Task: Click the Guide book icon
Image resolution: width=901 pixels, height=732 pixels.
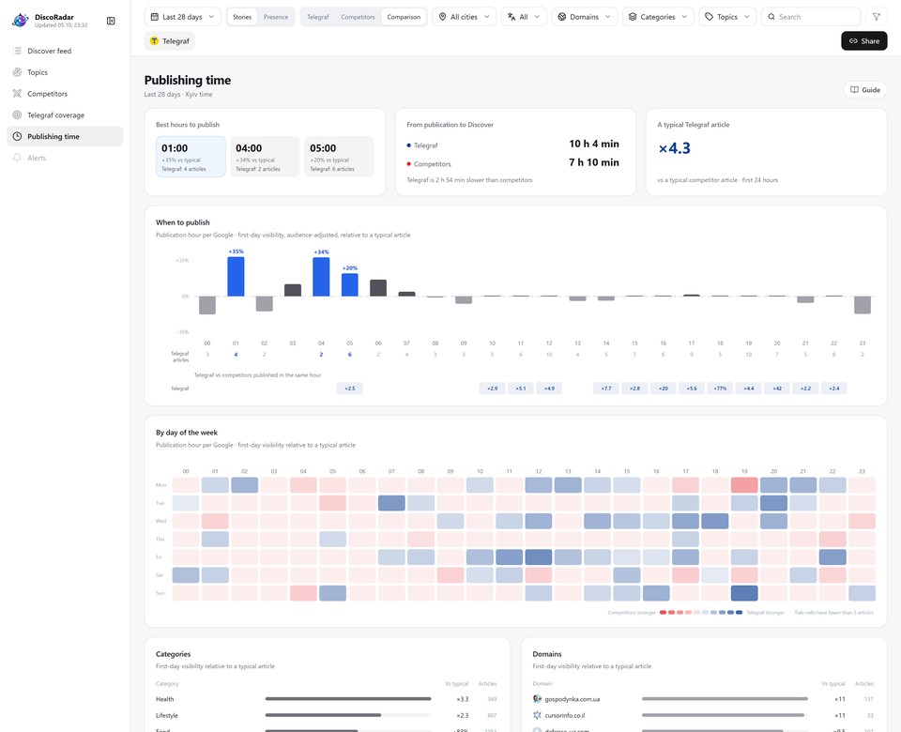Action: pos(854,90)
